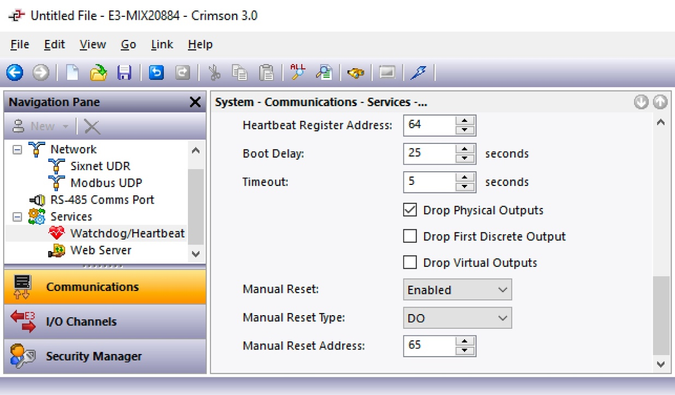Click the Find magnifier icon

[325, 72]
